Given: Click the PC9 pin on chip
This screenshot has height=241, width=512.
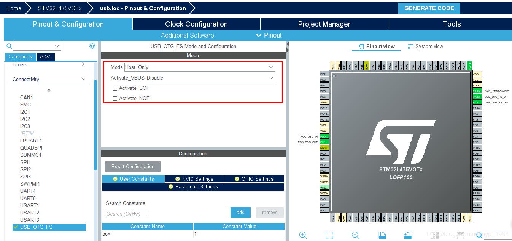Looking at the screenshot, I should point(477,125).
